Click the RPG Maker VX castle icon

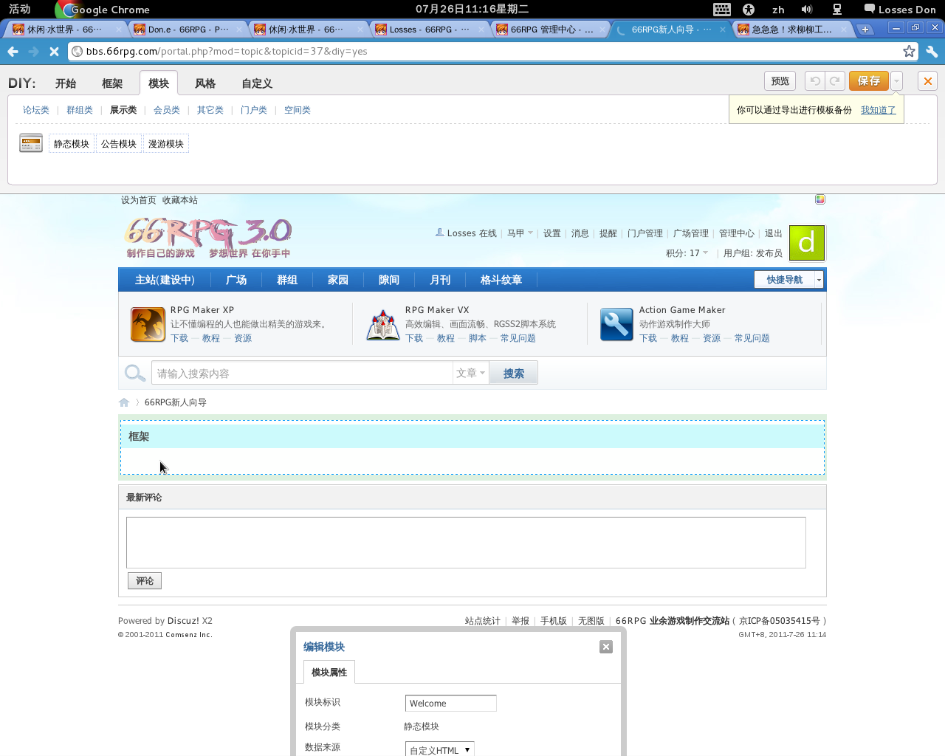(382, 324)
